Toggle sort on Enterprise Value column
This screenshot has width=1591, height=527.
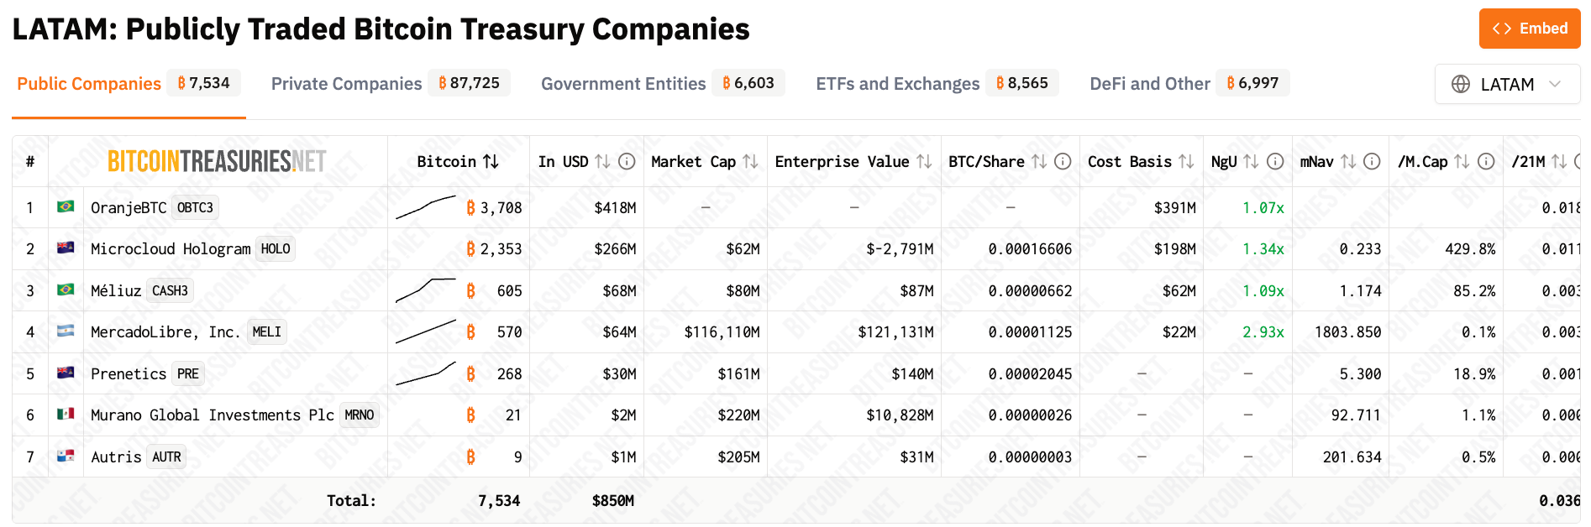tap(924, 161)
